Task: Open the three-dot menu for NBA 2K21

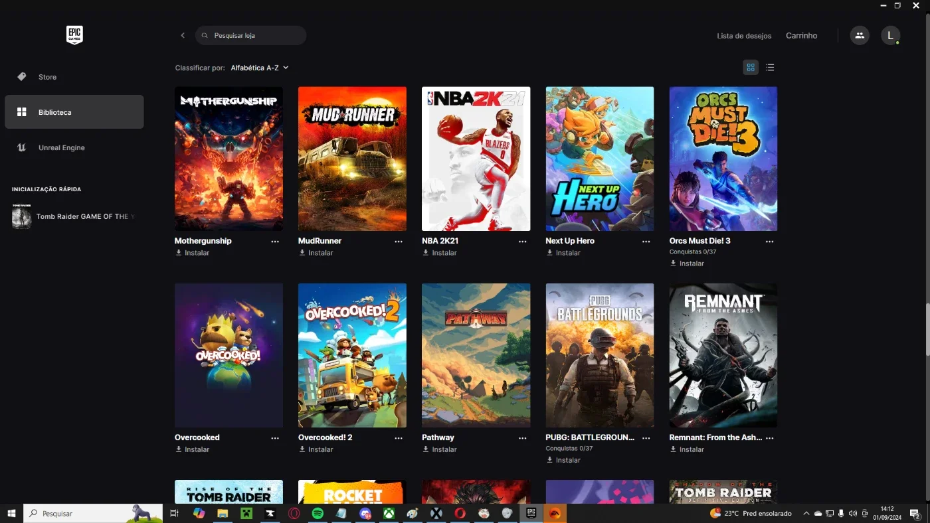Action: click(522, 242)
